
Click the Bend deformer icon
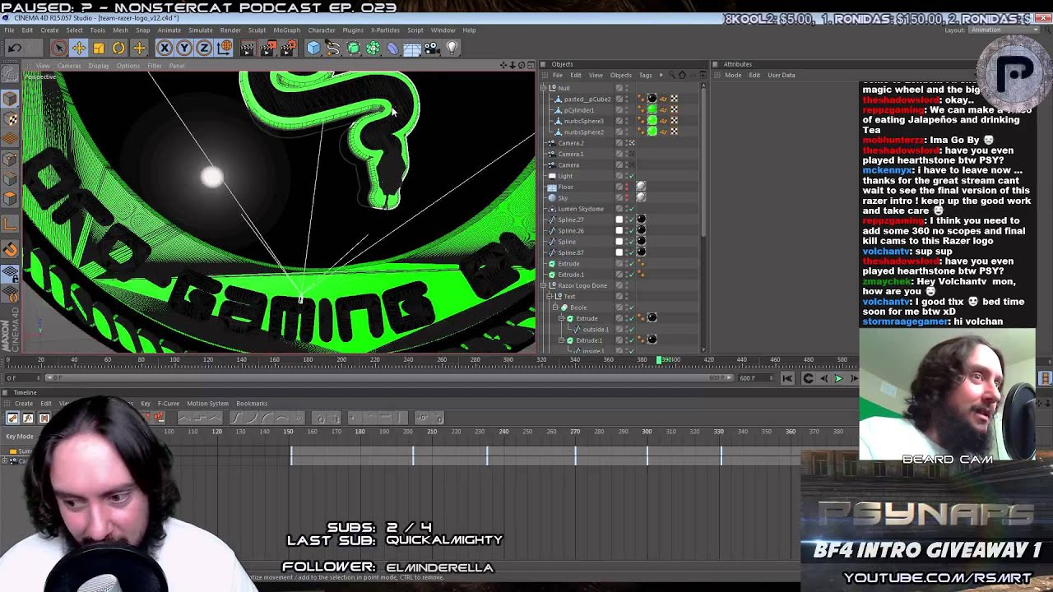point(393,49)
